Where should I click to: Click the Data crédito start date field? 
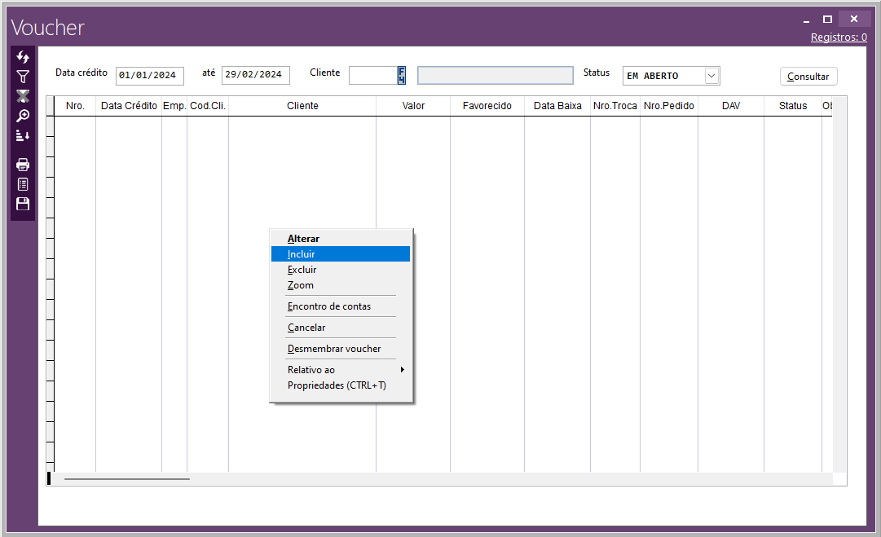(x=149, y=76)
